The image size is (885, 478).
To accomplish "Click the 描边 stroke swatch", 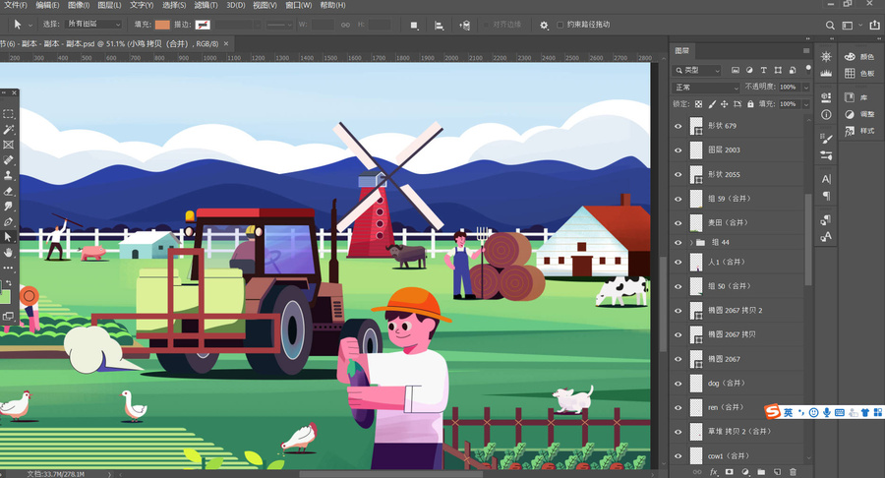I will pos(202,25).
